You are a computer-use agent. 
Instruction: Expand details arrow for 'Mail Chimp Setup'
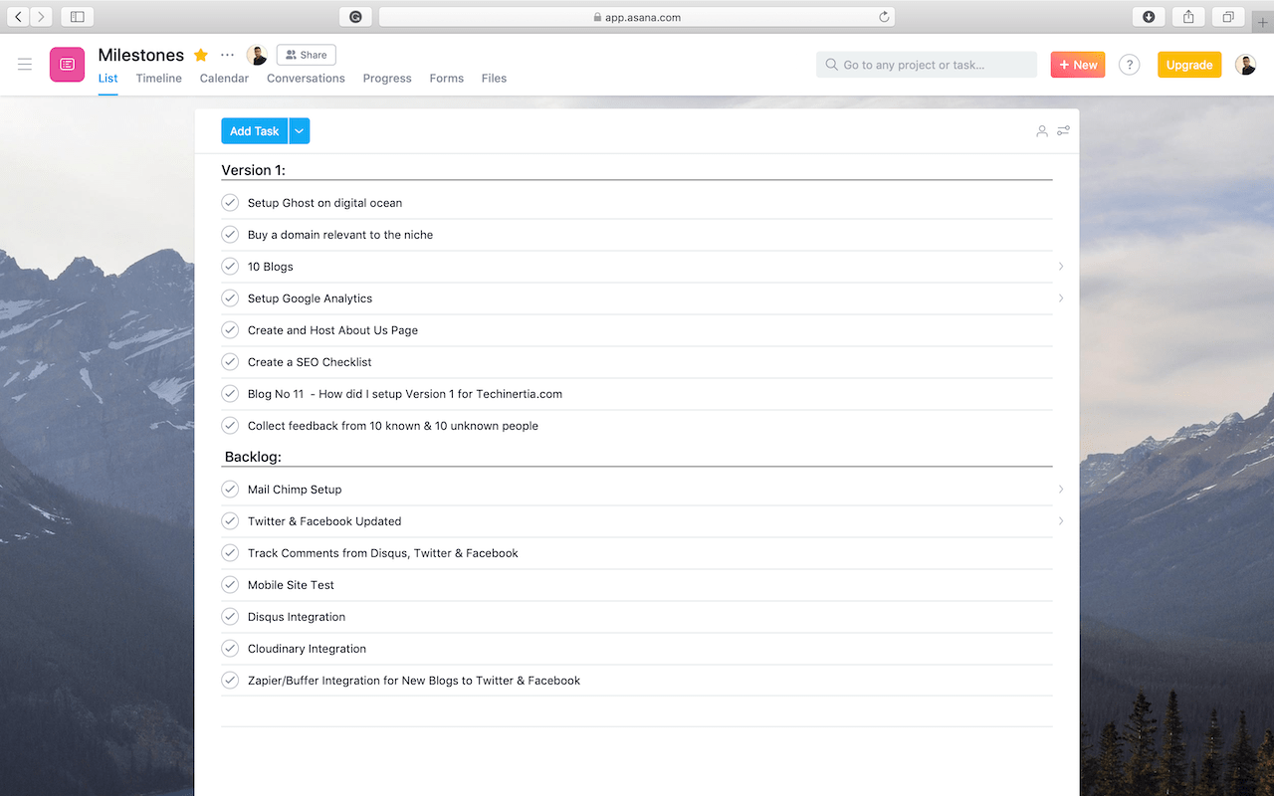click(1061, 490)
